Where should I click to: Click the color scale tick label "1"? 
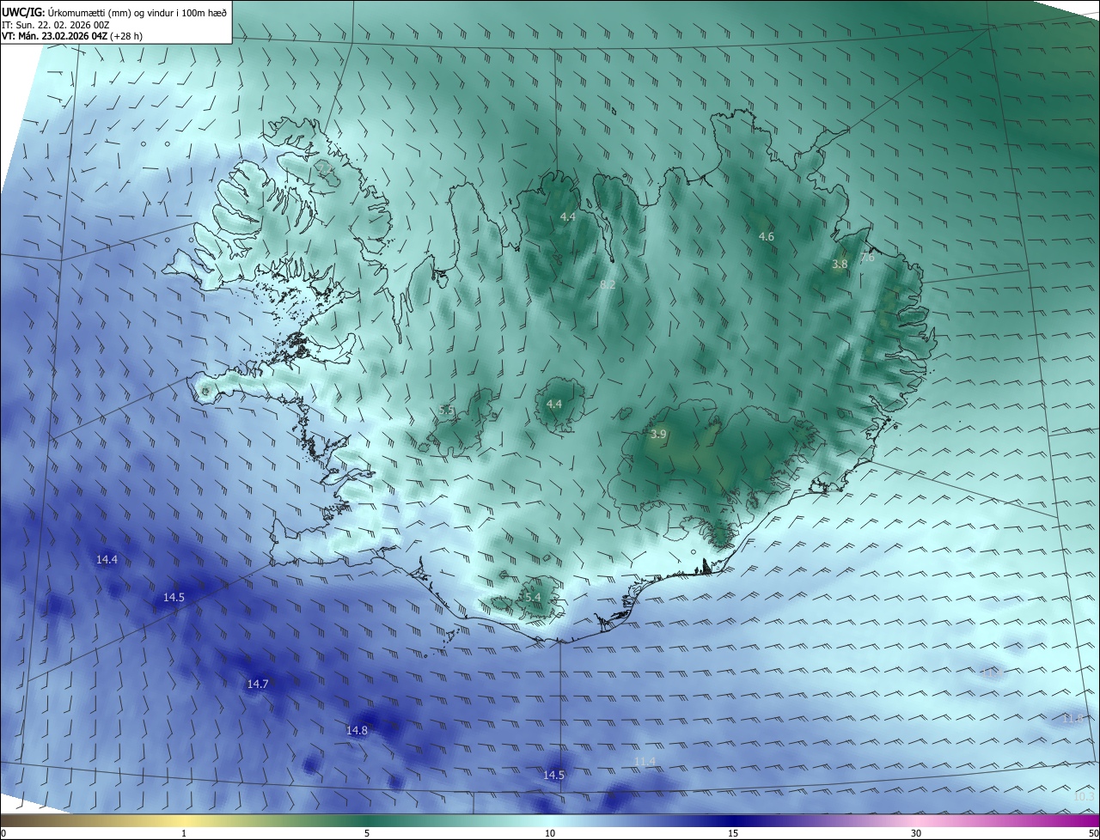point(184,833)
